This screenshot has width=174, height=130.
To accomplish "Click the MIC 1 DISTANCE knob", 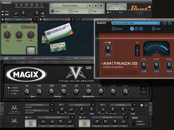I will coord(72,109).
